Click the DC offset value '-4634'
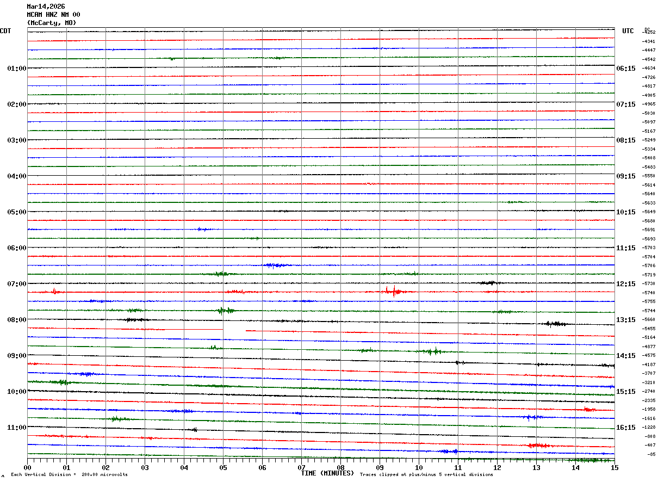 (x=649, y=69)
